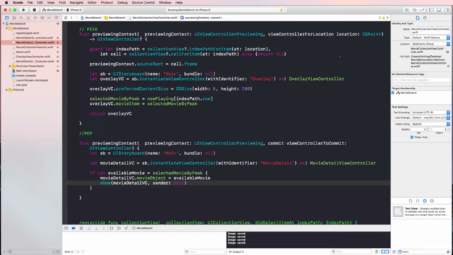Select Main.storyboard in navigator

pyautogui.click(x=26, y=71)
